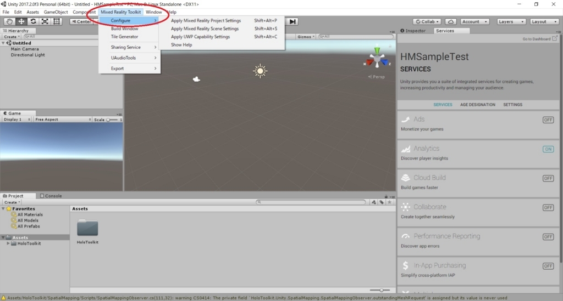This screenshot has width=563, height=301.
Task: Open the HoloToolkit folder thumbnail in Assets
Action: [87, 228]
